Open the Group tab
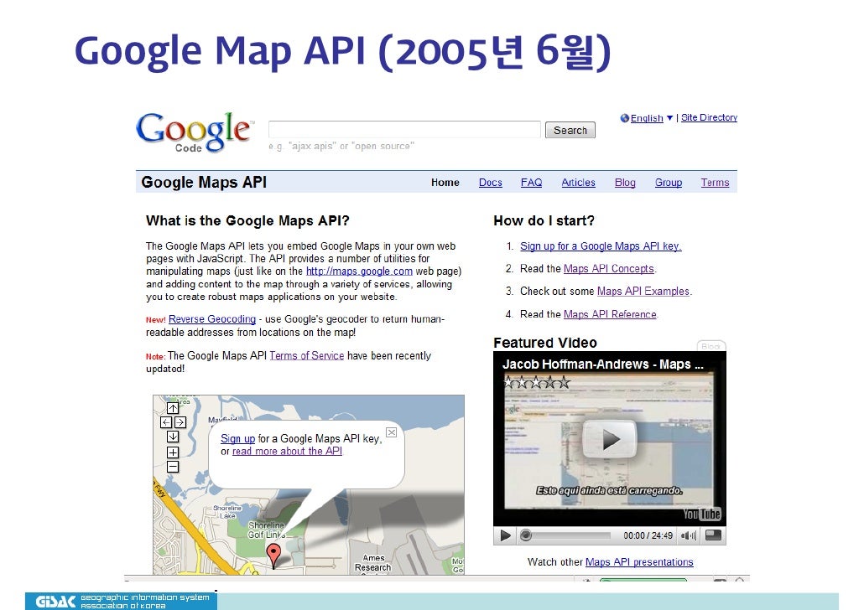Image resolution: width=864 pixels, height=610 pixels. point(669,182)
